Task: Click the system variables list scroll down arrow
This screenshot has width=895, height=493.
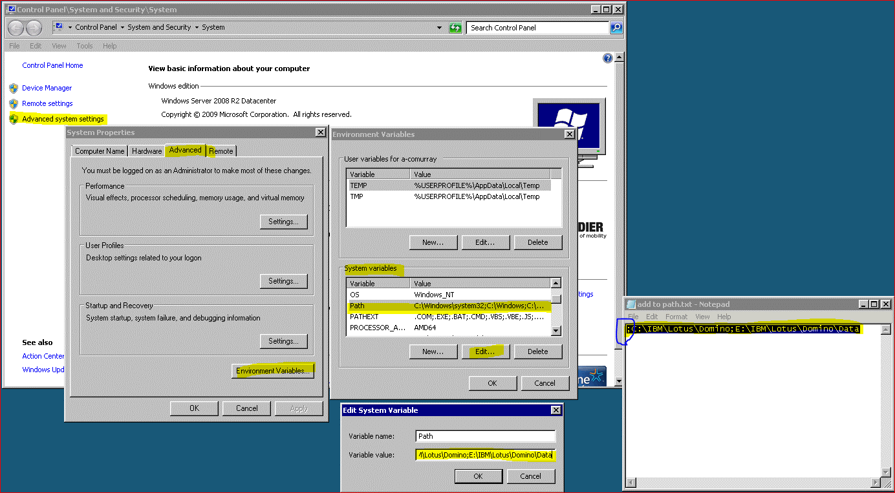Action: coord(555,331)
